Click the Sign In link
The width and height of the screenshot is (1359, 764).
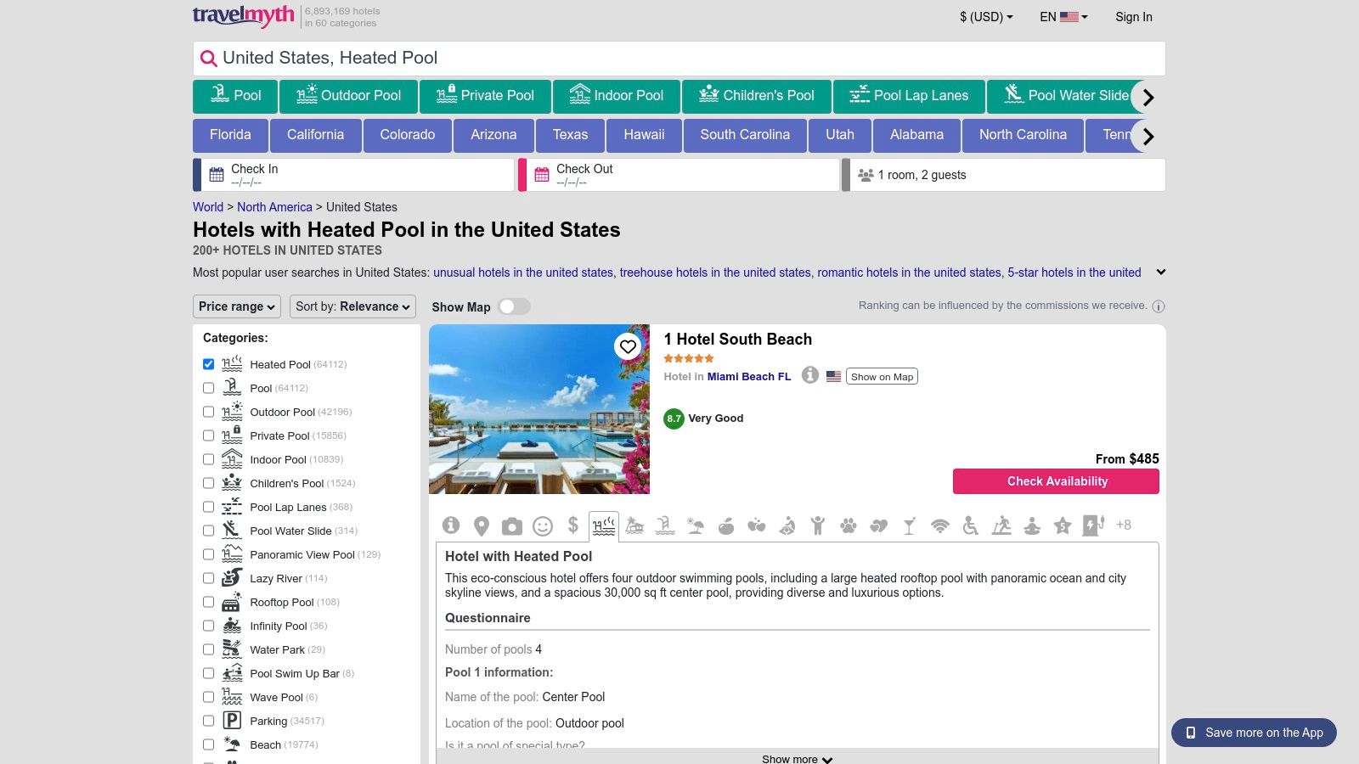(1134, 17)
